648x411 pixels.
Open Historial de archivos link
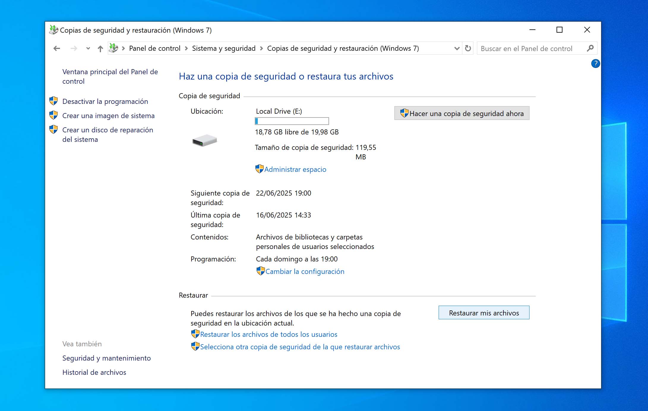[94, 372]
